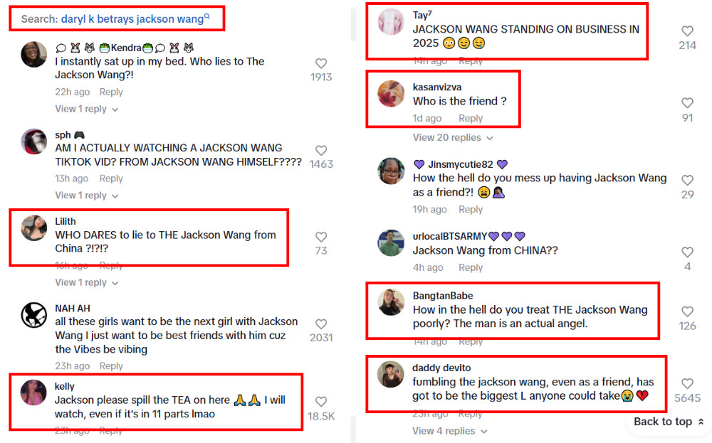Reply to Jinsmycutie82's comment
This screenshot has height=443, width=712.
(x=471, y=210)
